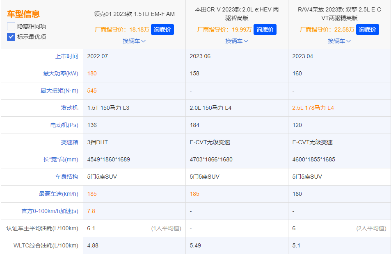Viewport: 391px width, 254px height.
Task: Click 询底价 button for 领克01
Action: tap(162, 29)
